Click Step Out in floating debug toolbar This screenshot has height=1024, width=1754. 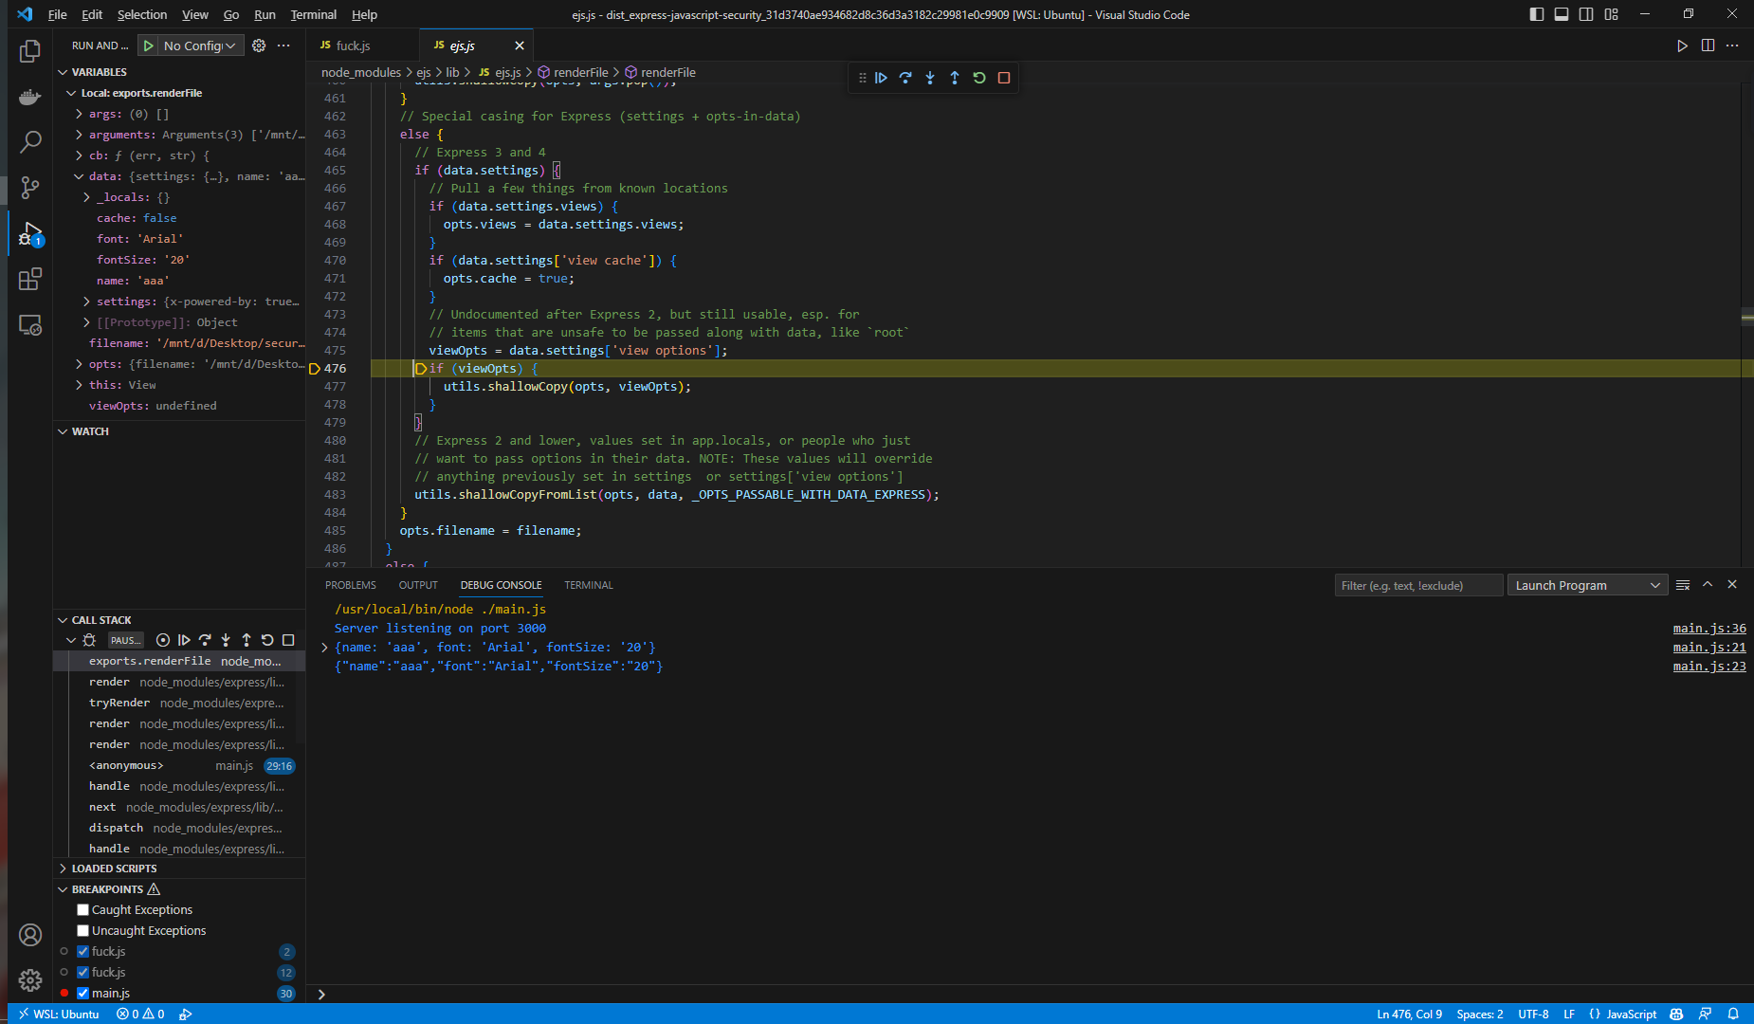955,78
